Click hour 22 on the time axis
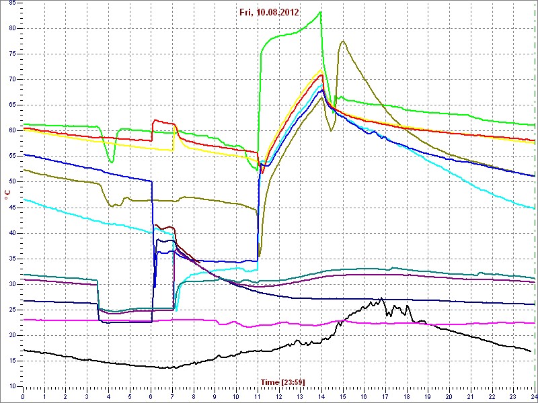The image size is (538, 403). (492, 396)
